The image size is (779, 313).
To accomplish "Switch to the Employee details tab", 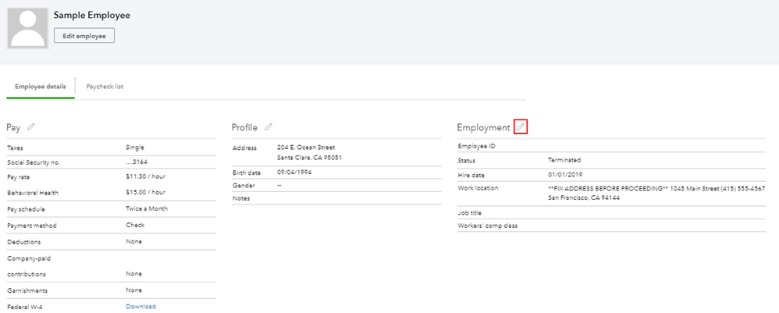I will point(40,87).
